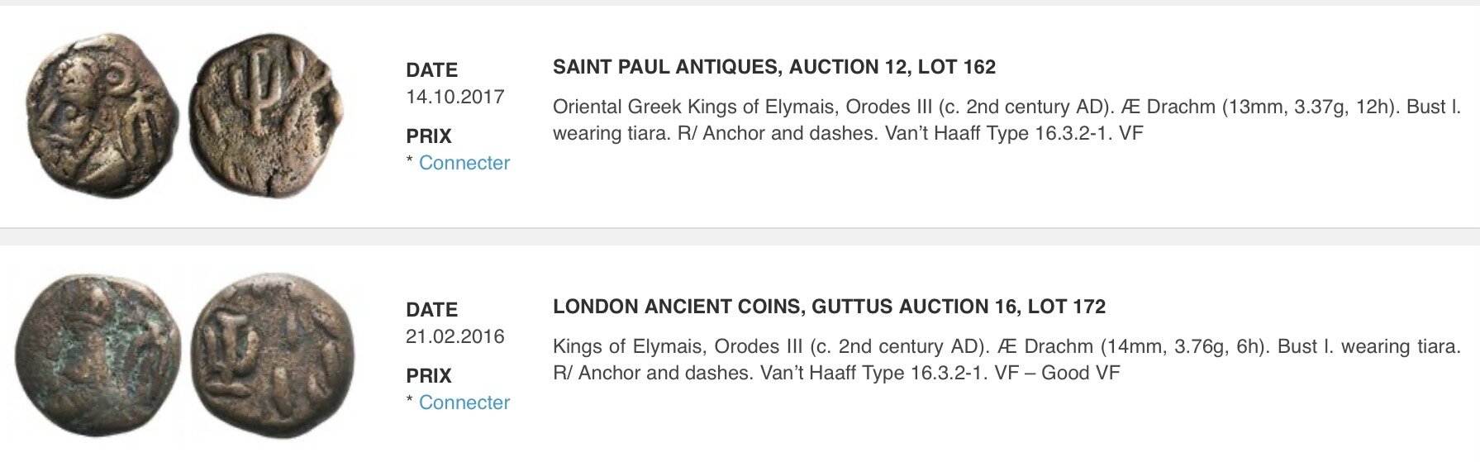Click Connecter link under the 21.02.2016 price

point(464,402)
